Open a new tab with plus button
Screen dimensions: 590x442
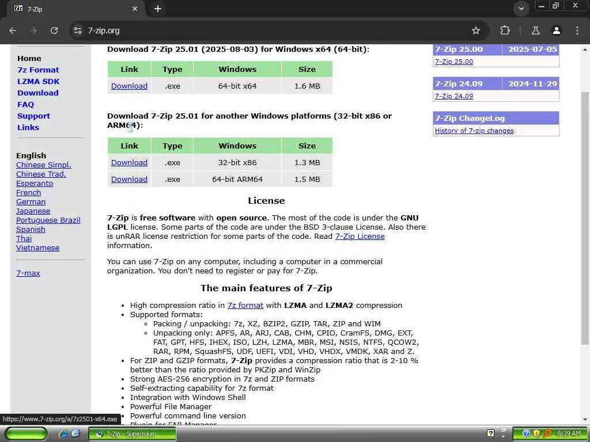point(158,9)
